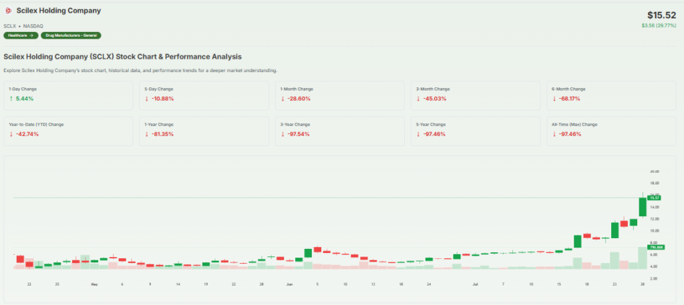Select the 1-Day Change card
This screenshot has height=305, width=684.
click(68, 95)
